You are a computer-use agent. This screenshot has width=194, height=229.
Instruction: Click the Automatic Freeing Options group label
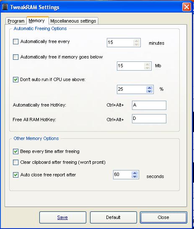[x=40, y=28]
